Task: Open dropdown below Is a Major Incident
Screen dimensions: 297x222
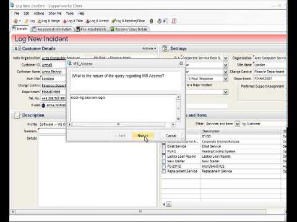Action: (x=226, y=92)
